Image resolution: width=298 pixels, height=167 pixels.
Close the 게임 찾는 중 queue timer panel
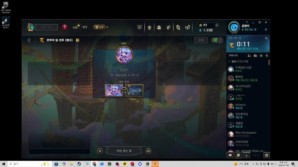pyautogui.click(x=266, y=38)
